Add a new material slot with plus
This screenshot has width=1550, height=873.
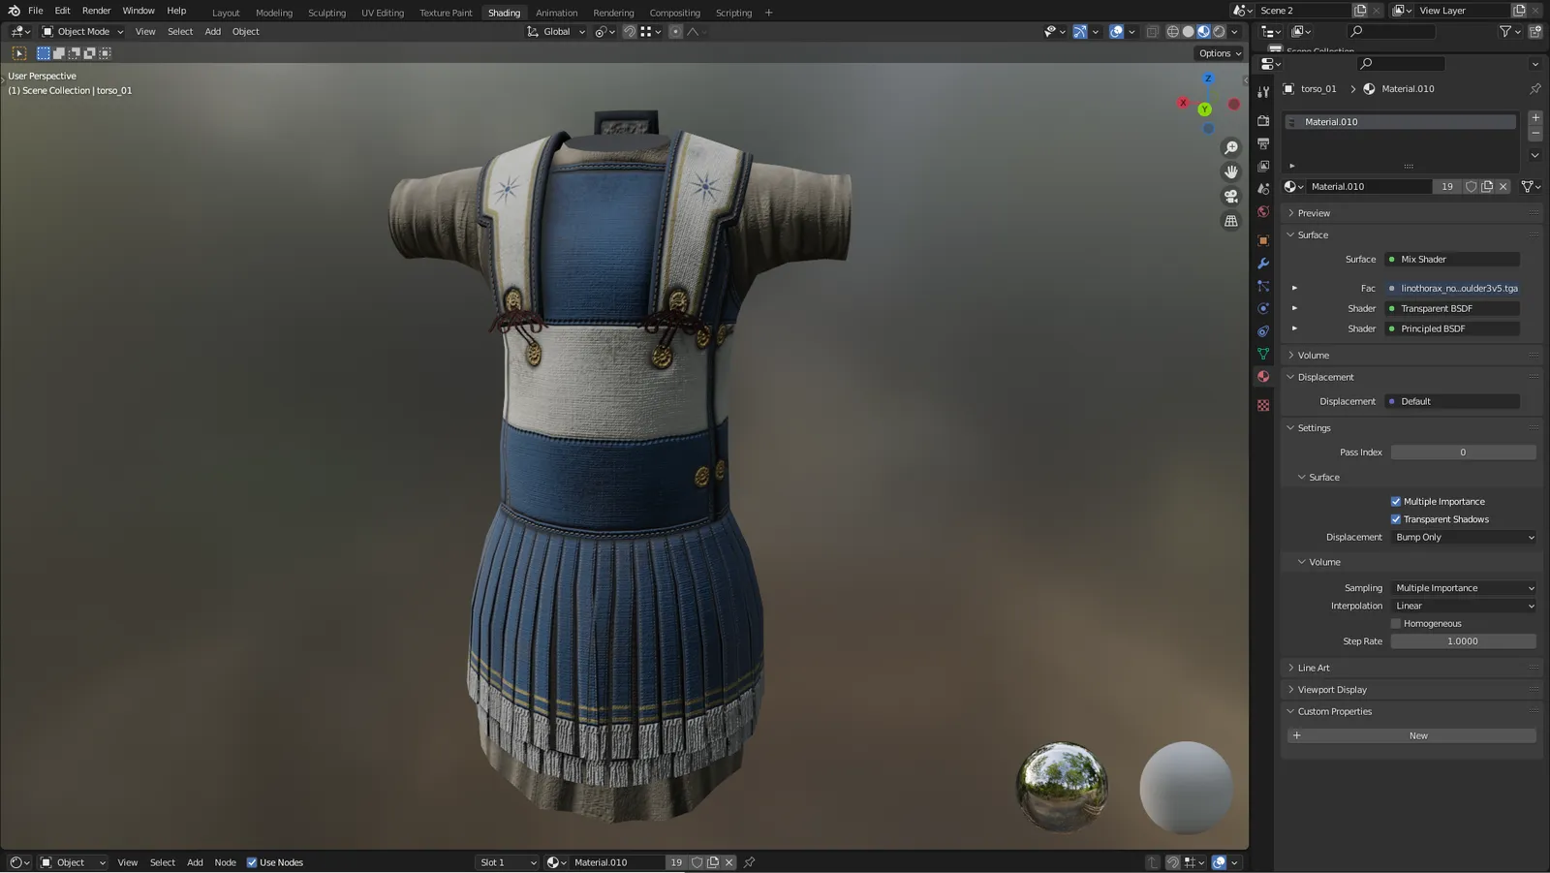click(1535, 117)
